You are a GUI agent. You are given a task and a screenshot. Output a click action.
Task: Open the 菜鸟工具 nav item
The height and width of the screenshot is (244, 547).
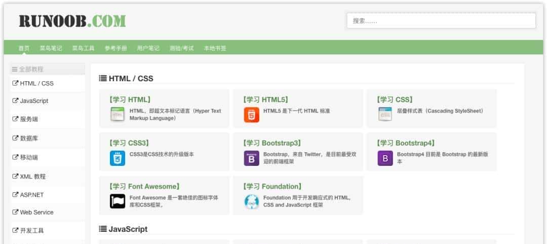click(84, 48)
